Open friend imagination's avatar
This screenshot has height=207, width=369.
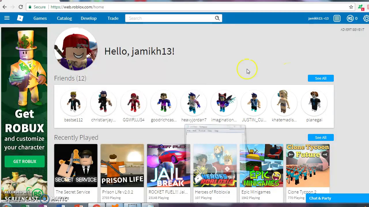click(224, 103)
